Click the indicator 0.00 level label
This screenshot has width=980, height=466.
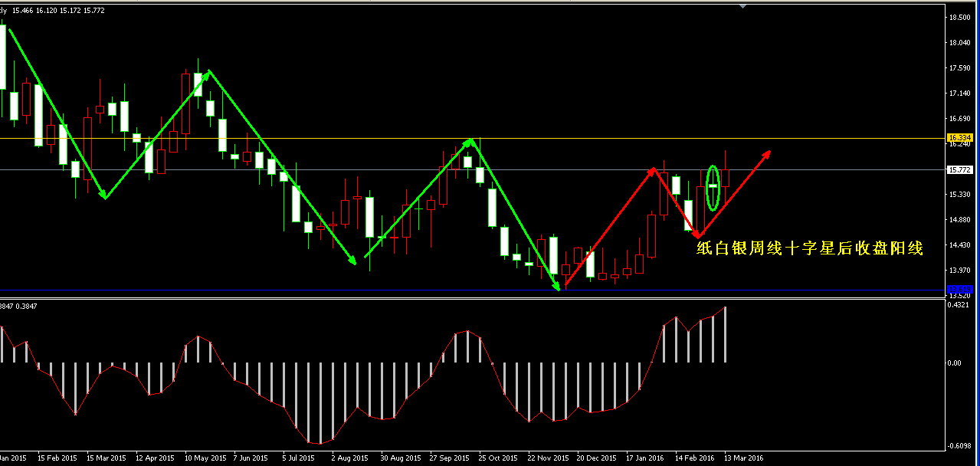click(x=955, y=363)
